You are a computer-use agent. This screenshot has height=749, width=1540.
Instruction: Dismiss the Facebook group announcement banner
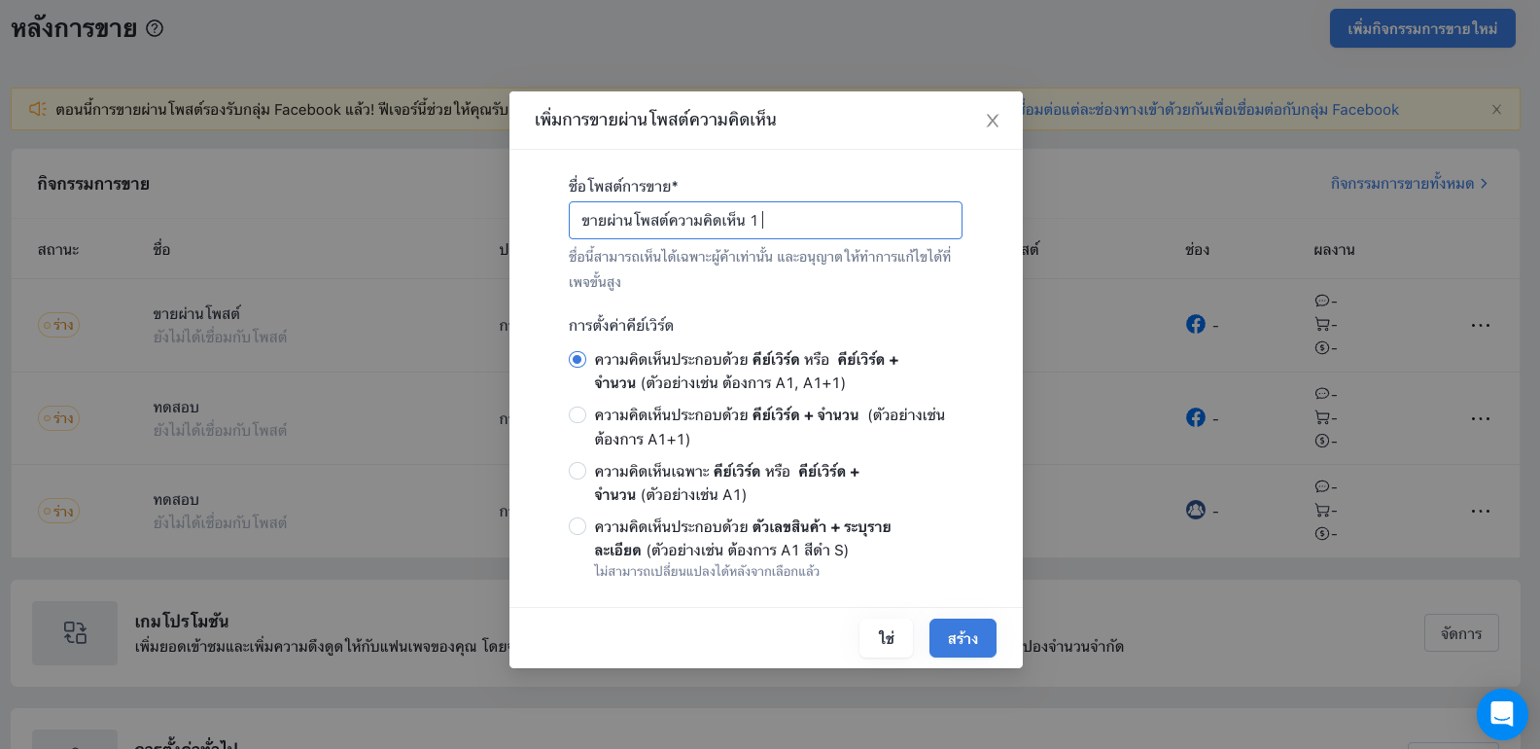pos(1497,109)
